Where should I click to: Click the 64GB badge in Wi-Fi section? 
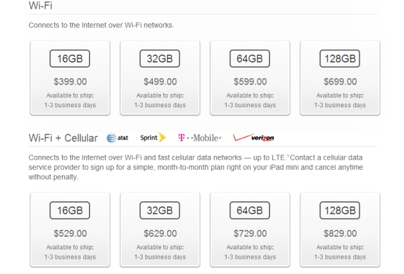[x=250, y=60]
